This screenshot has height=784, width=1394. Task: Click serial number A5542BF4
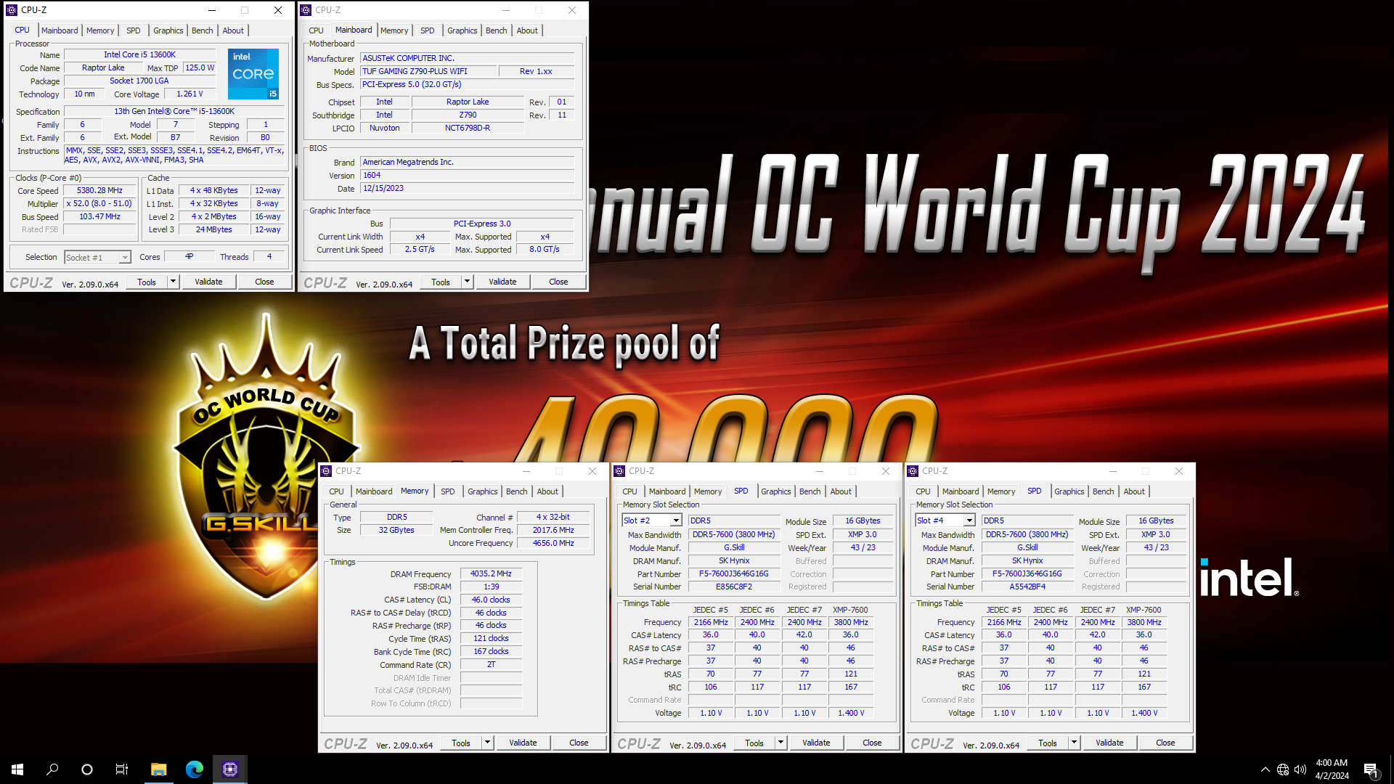click(x=1027, y=587)
